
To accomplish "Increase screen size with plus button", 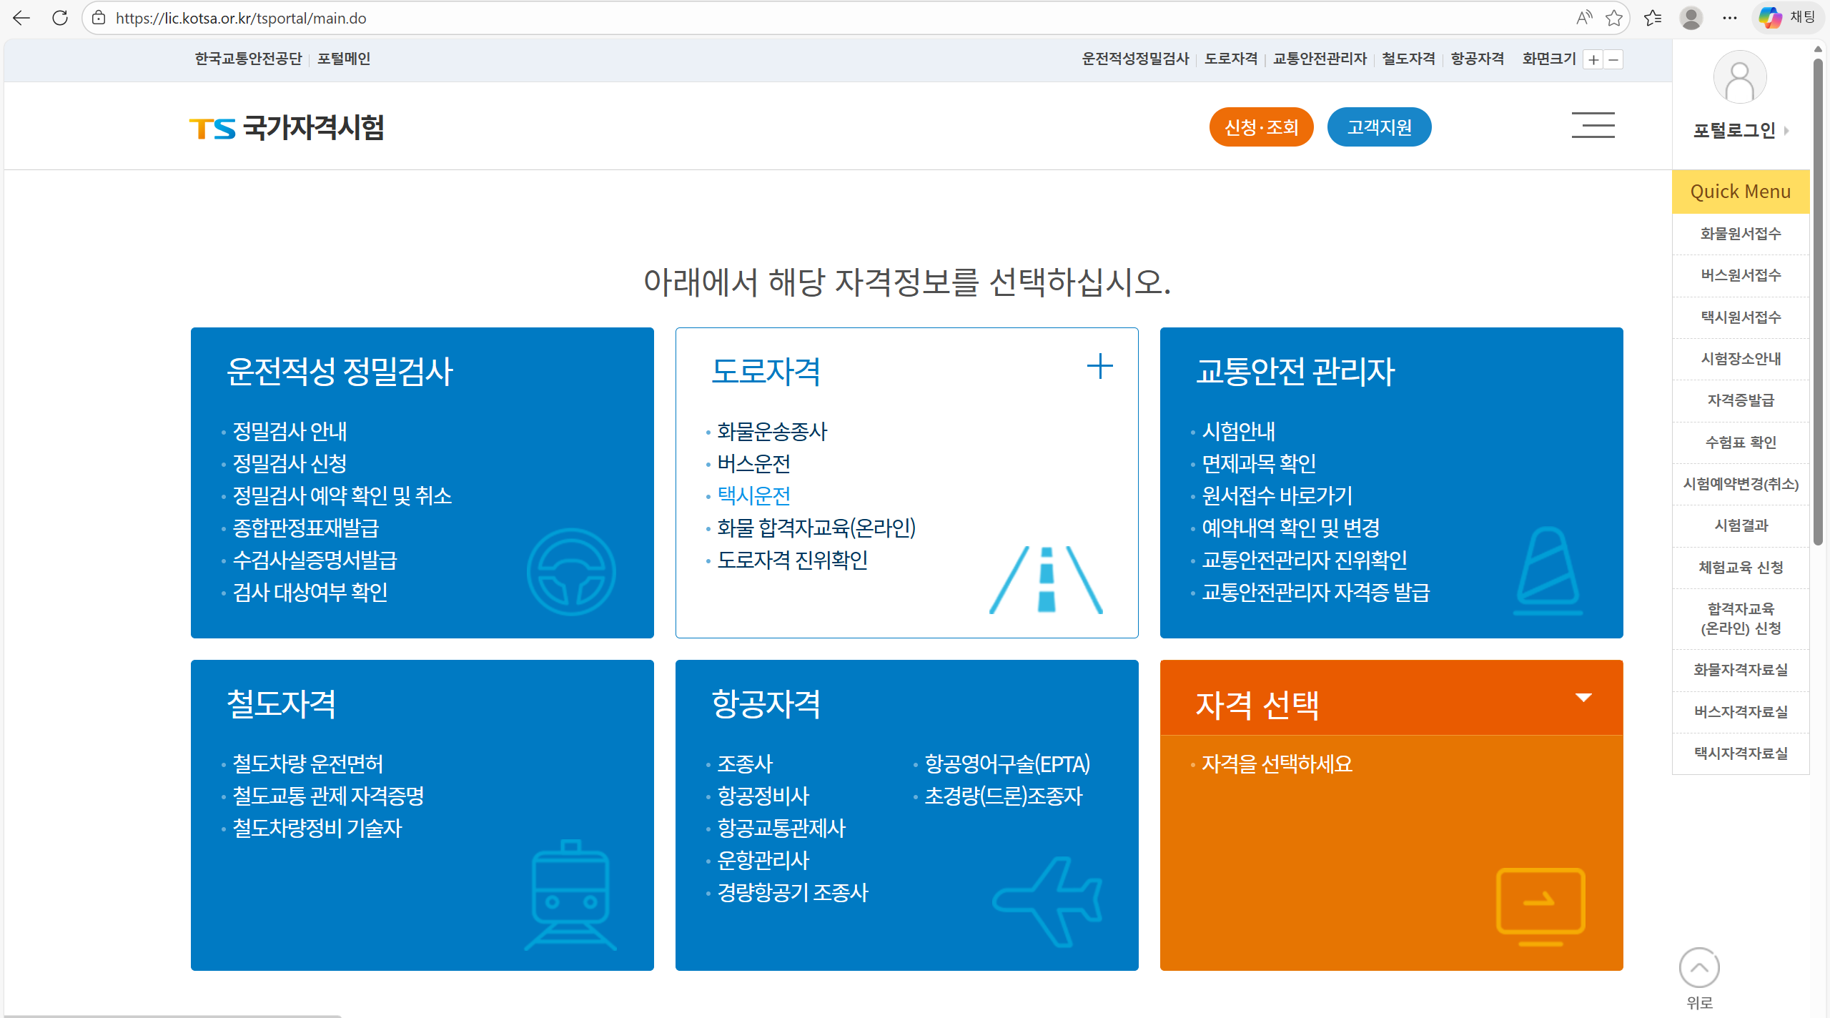I will coord(1593,59).
